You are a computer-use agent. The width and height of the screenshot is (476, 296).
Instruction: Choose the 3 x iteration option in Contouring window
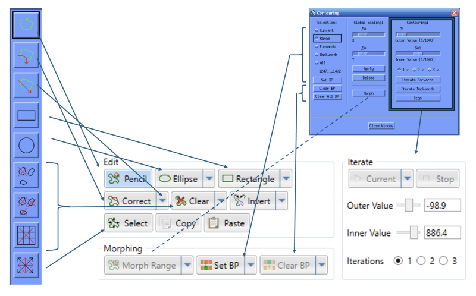pyautogui.click(x=433, y=70)
